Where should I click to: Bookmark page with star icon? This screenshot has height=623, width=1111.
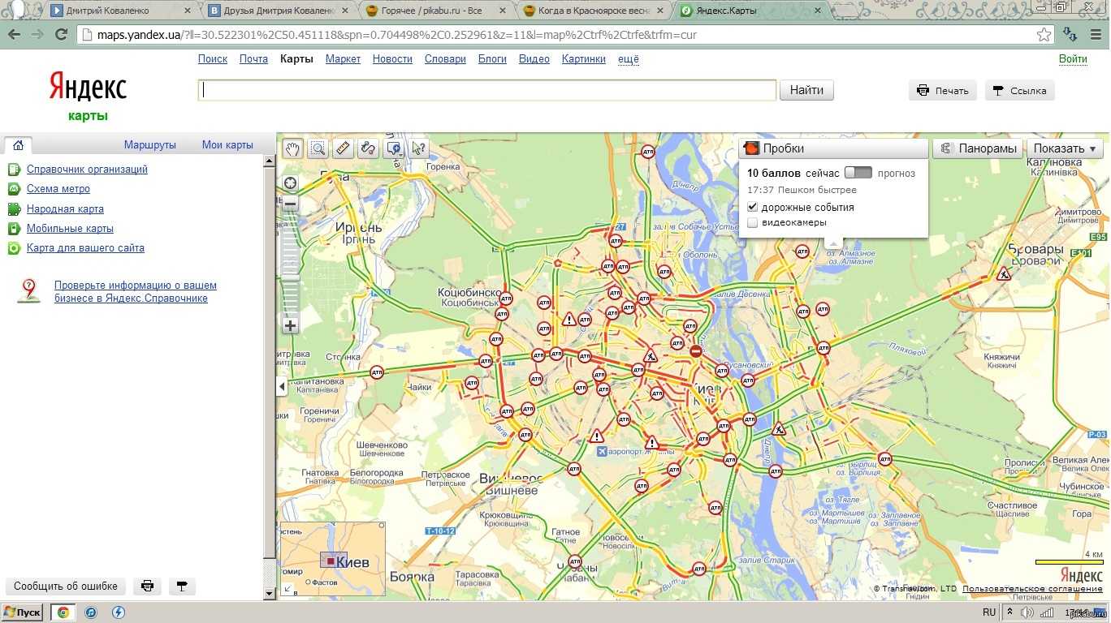[1044, 35]
